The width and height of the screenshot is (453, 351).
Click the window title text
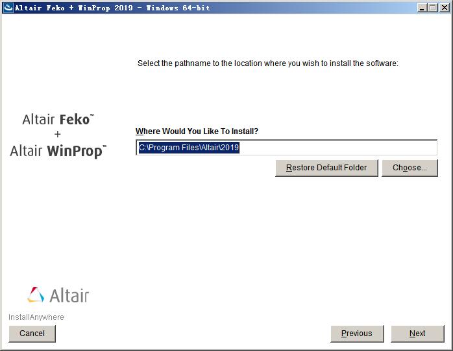pos(112,8)
